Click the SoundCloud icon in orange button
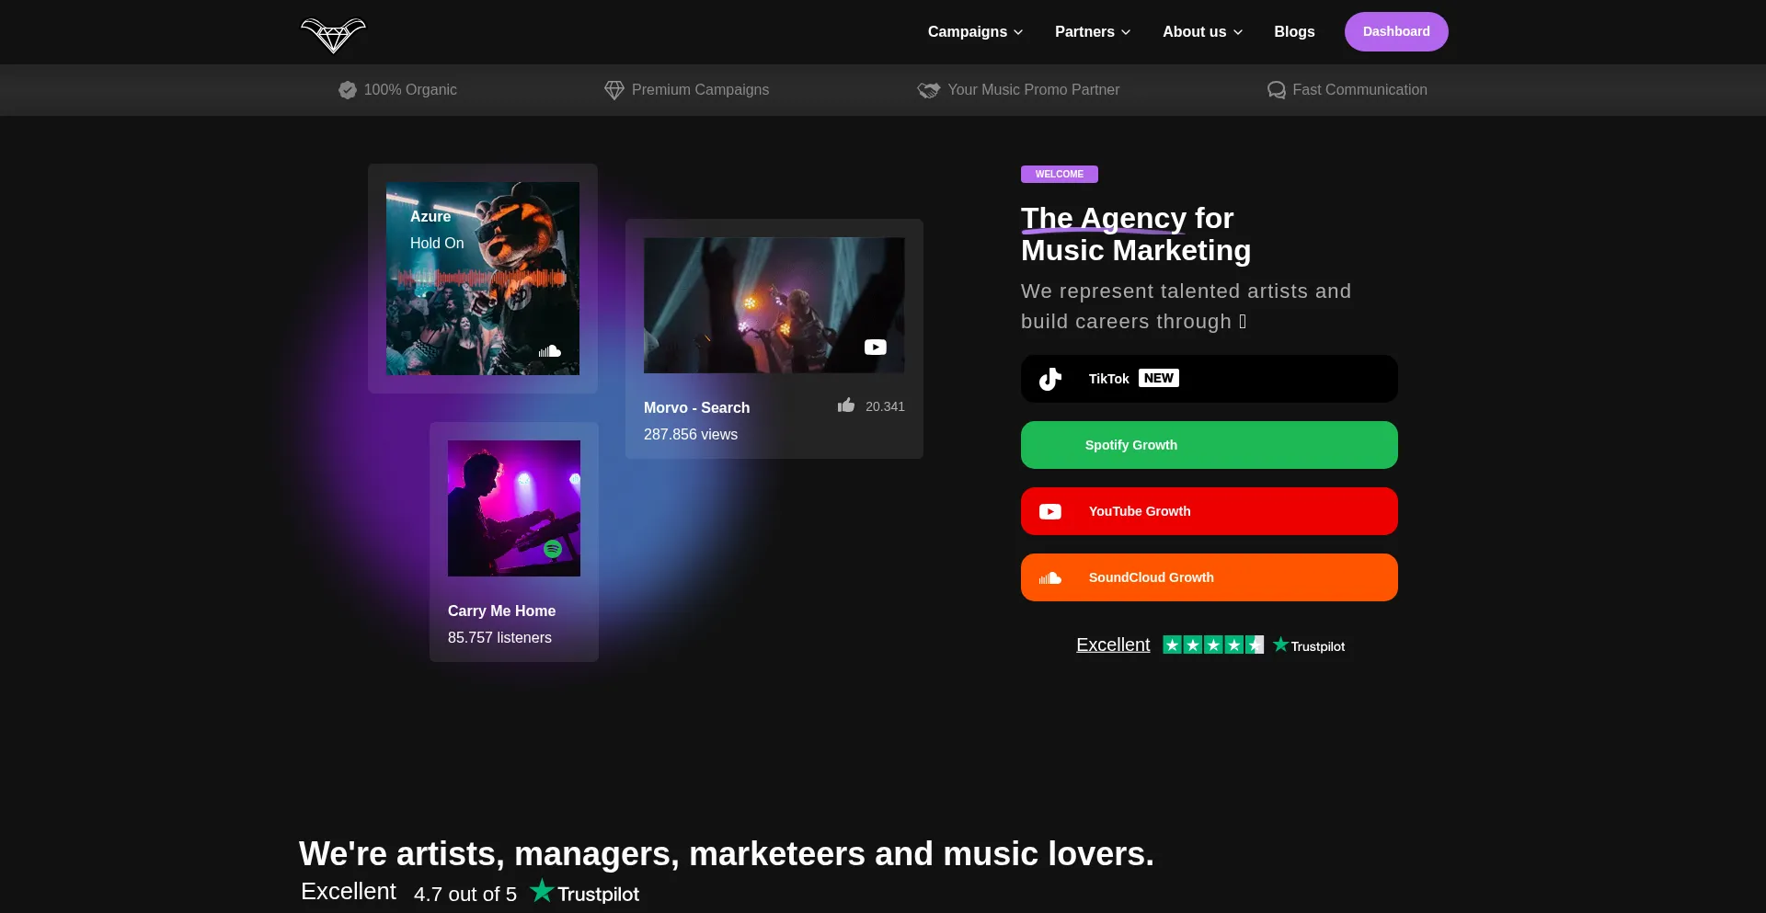1766x913 pixels. [x=1050, y=578]
